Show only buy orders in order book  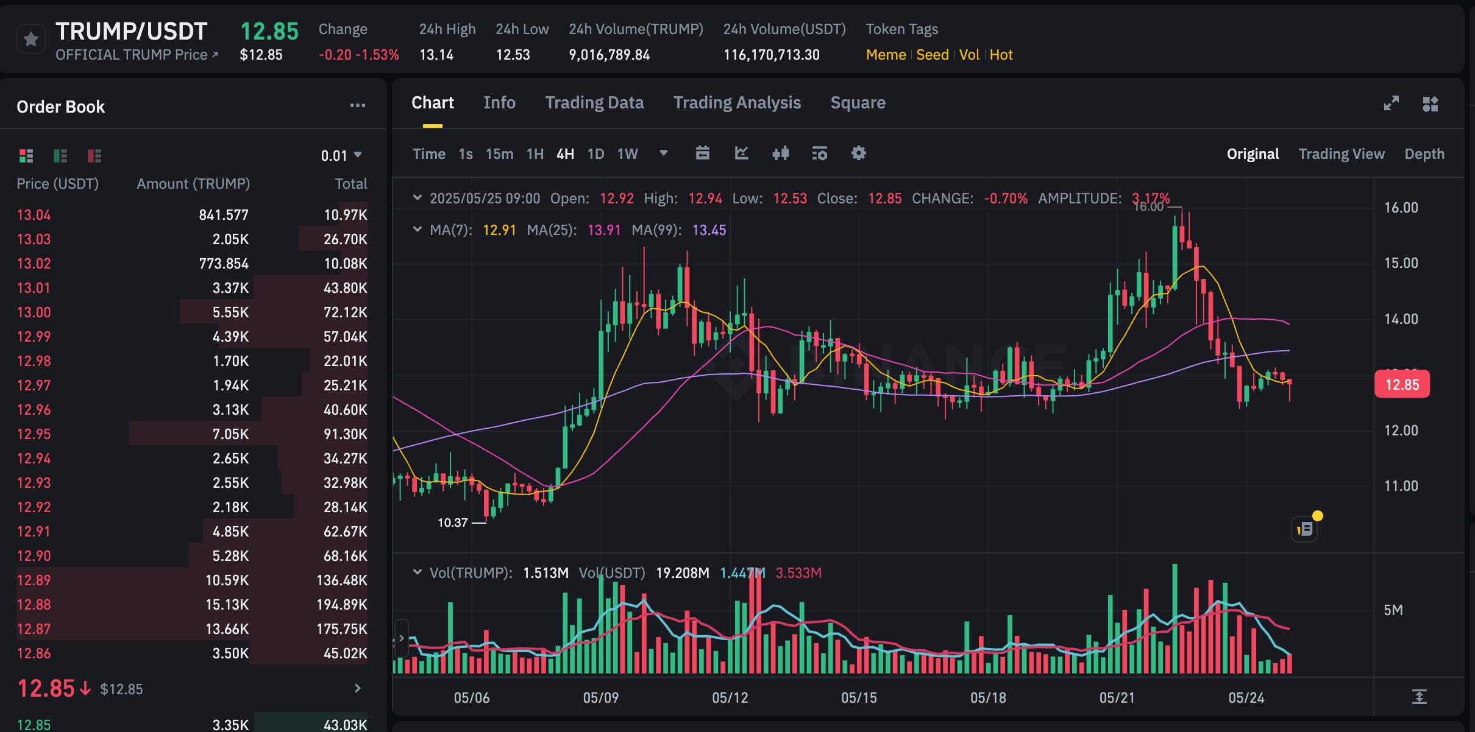(60, 156)
